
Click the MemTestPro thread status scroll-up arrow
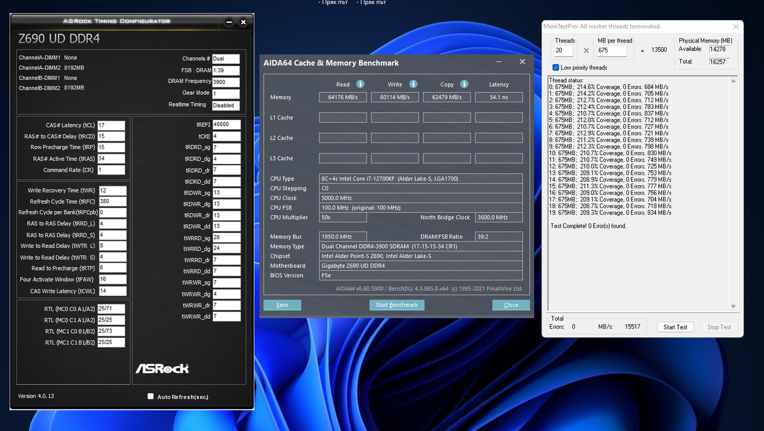point(734,80)
